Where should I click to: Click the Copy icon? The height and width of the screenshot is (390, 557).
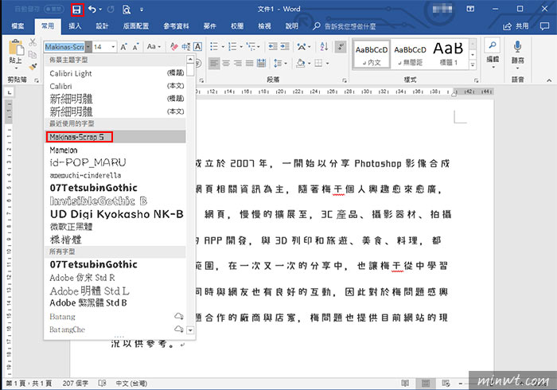tap(33, 54)
